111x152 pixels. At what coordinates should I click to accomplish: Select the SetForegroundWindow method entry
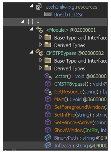tap(81, 107)
